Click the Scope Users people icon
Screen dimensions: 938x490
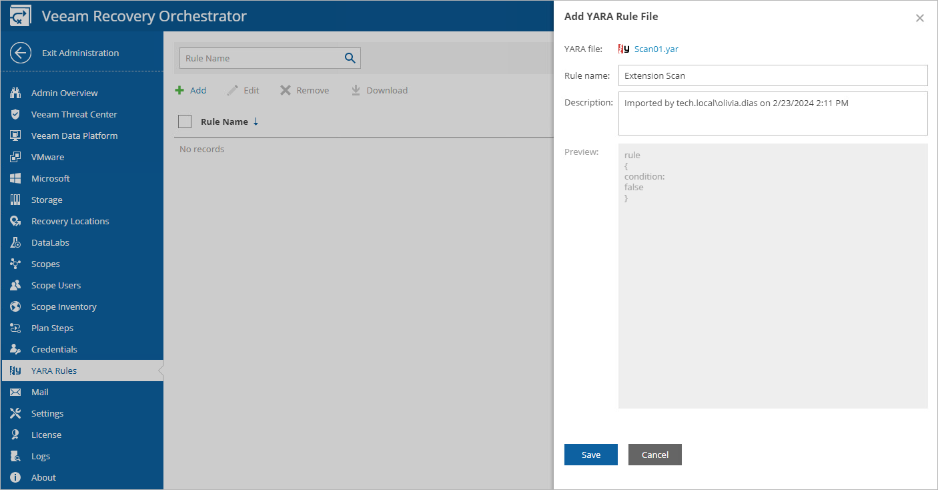pos(16,285)
